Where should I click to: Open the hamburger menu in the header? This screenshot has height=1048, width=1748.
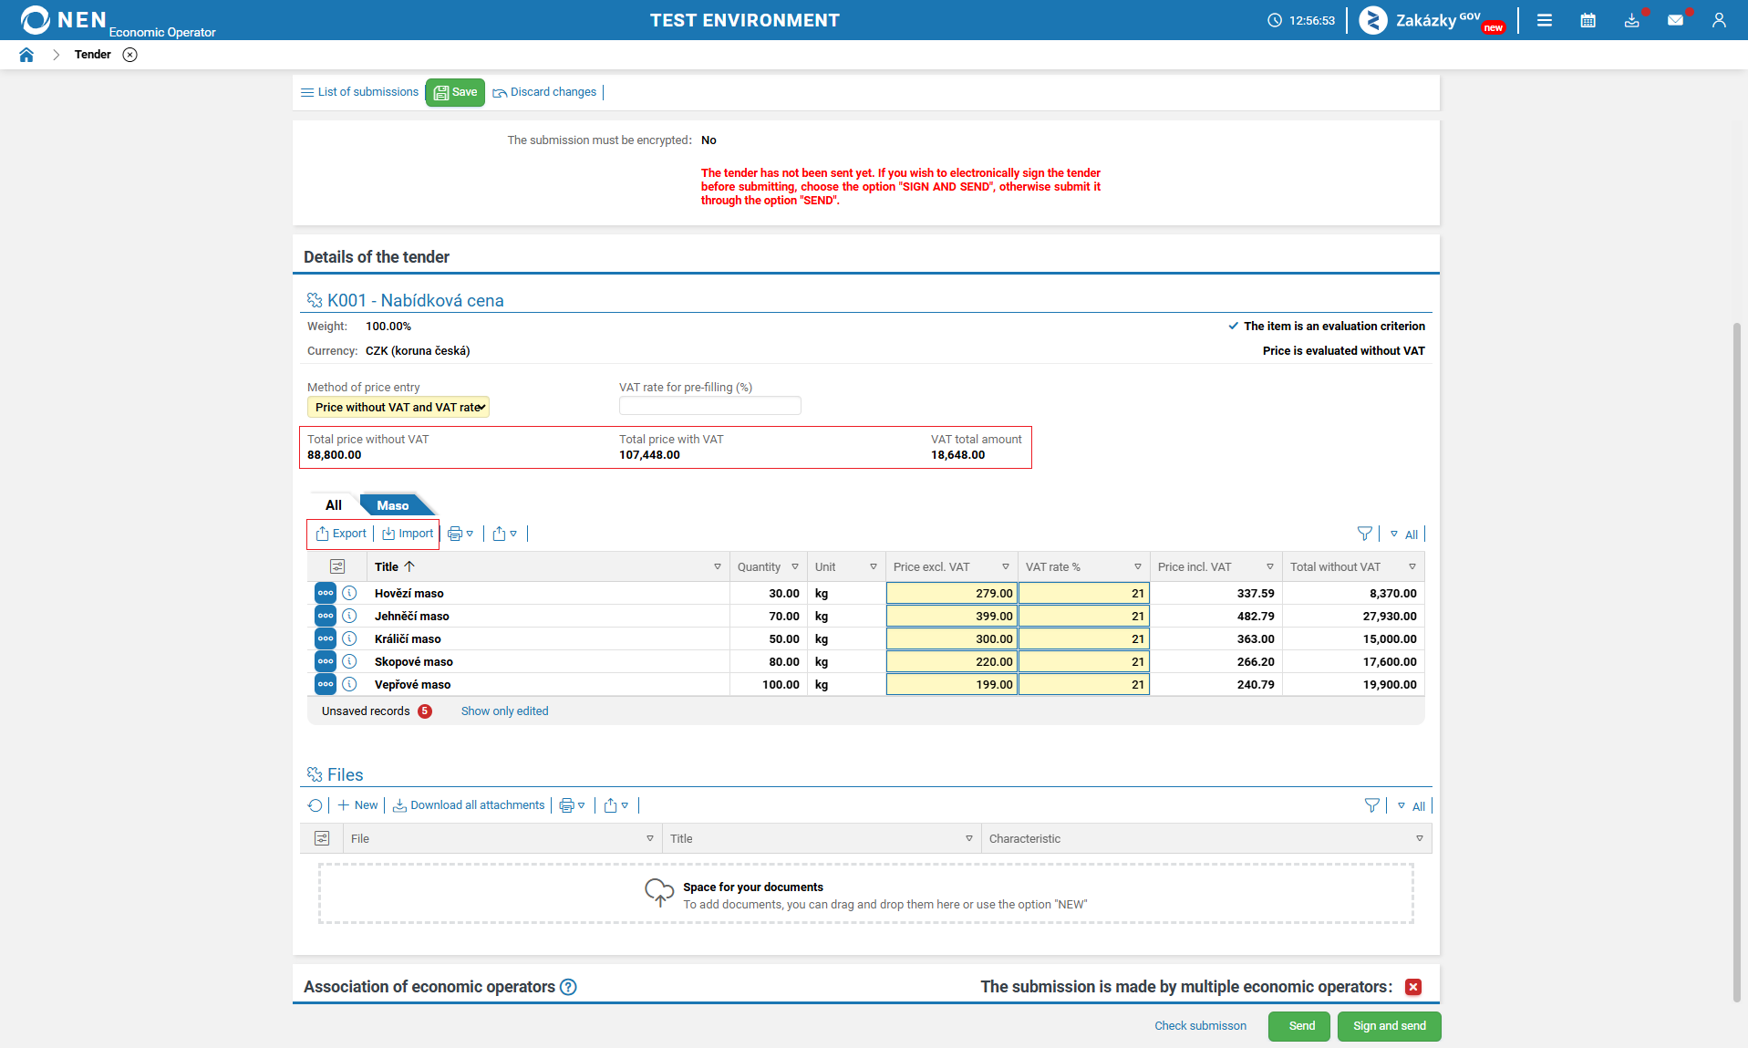pos(1544,20)
